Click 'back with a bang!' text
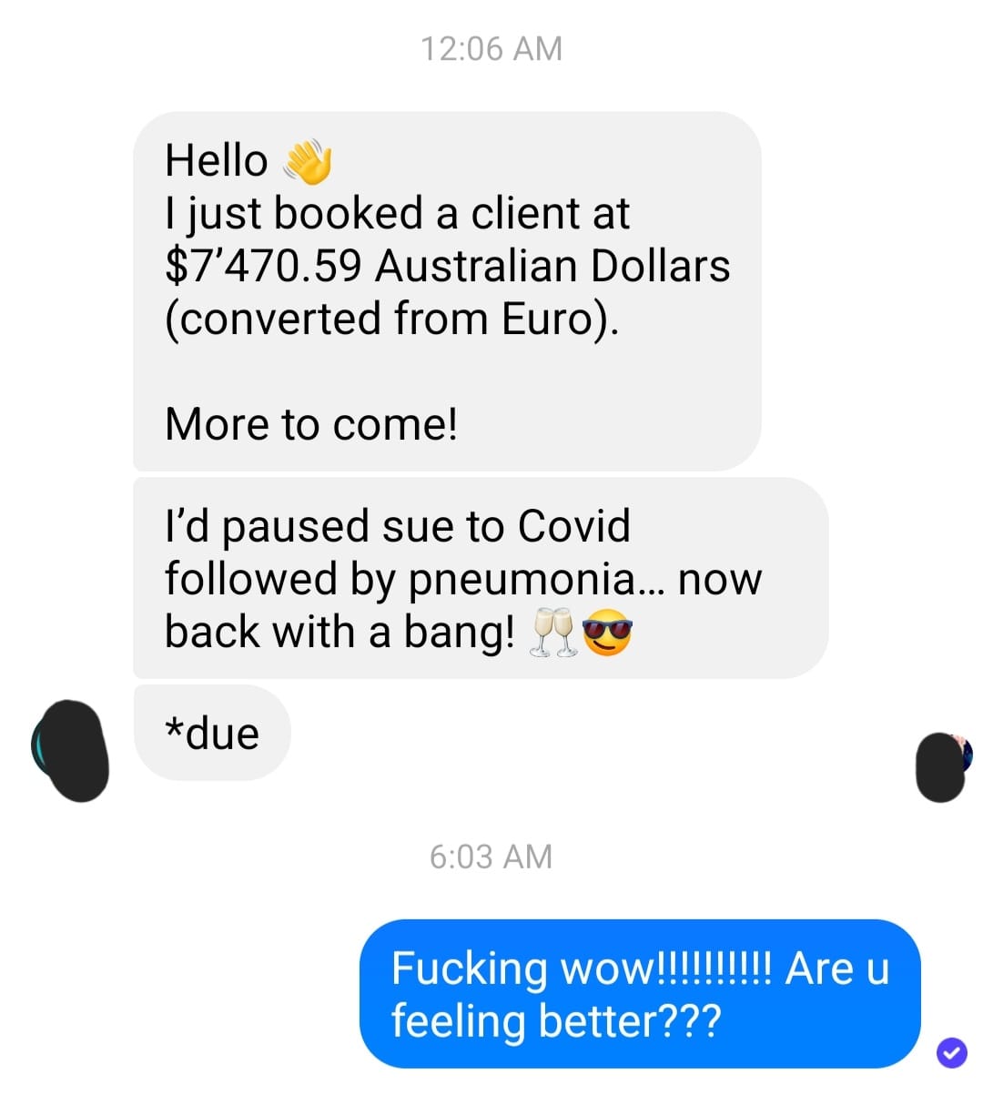 pos(339,633)
